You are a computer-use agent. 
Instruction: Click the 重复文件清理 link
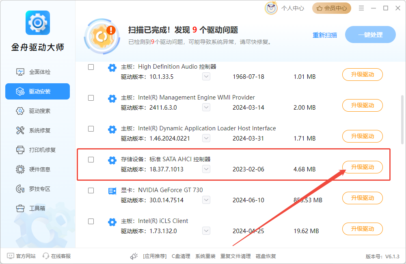coord(235,256)
